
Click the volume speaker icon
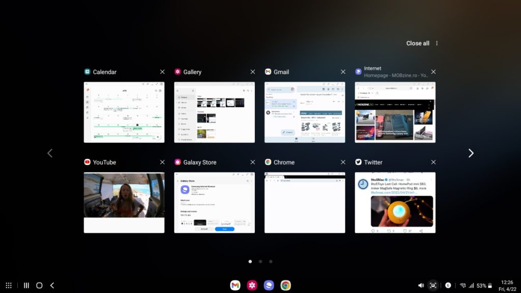421,285
